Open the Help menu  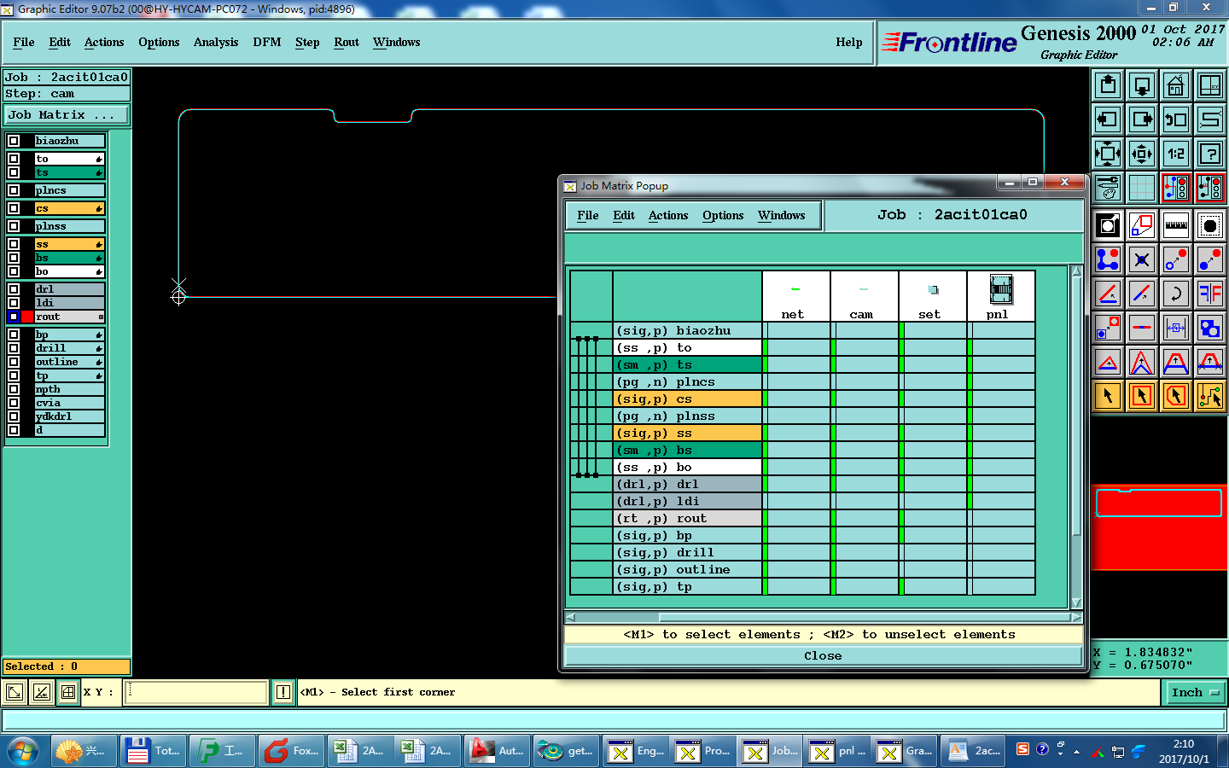(x=849, y=42)
